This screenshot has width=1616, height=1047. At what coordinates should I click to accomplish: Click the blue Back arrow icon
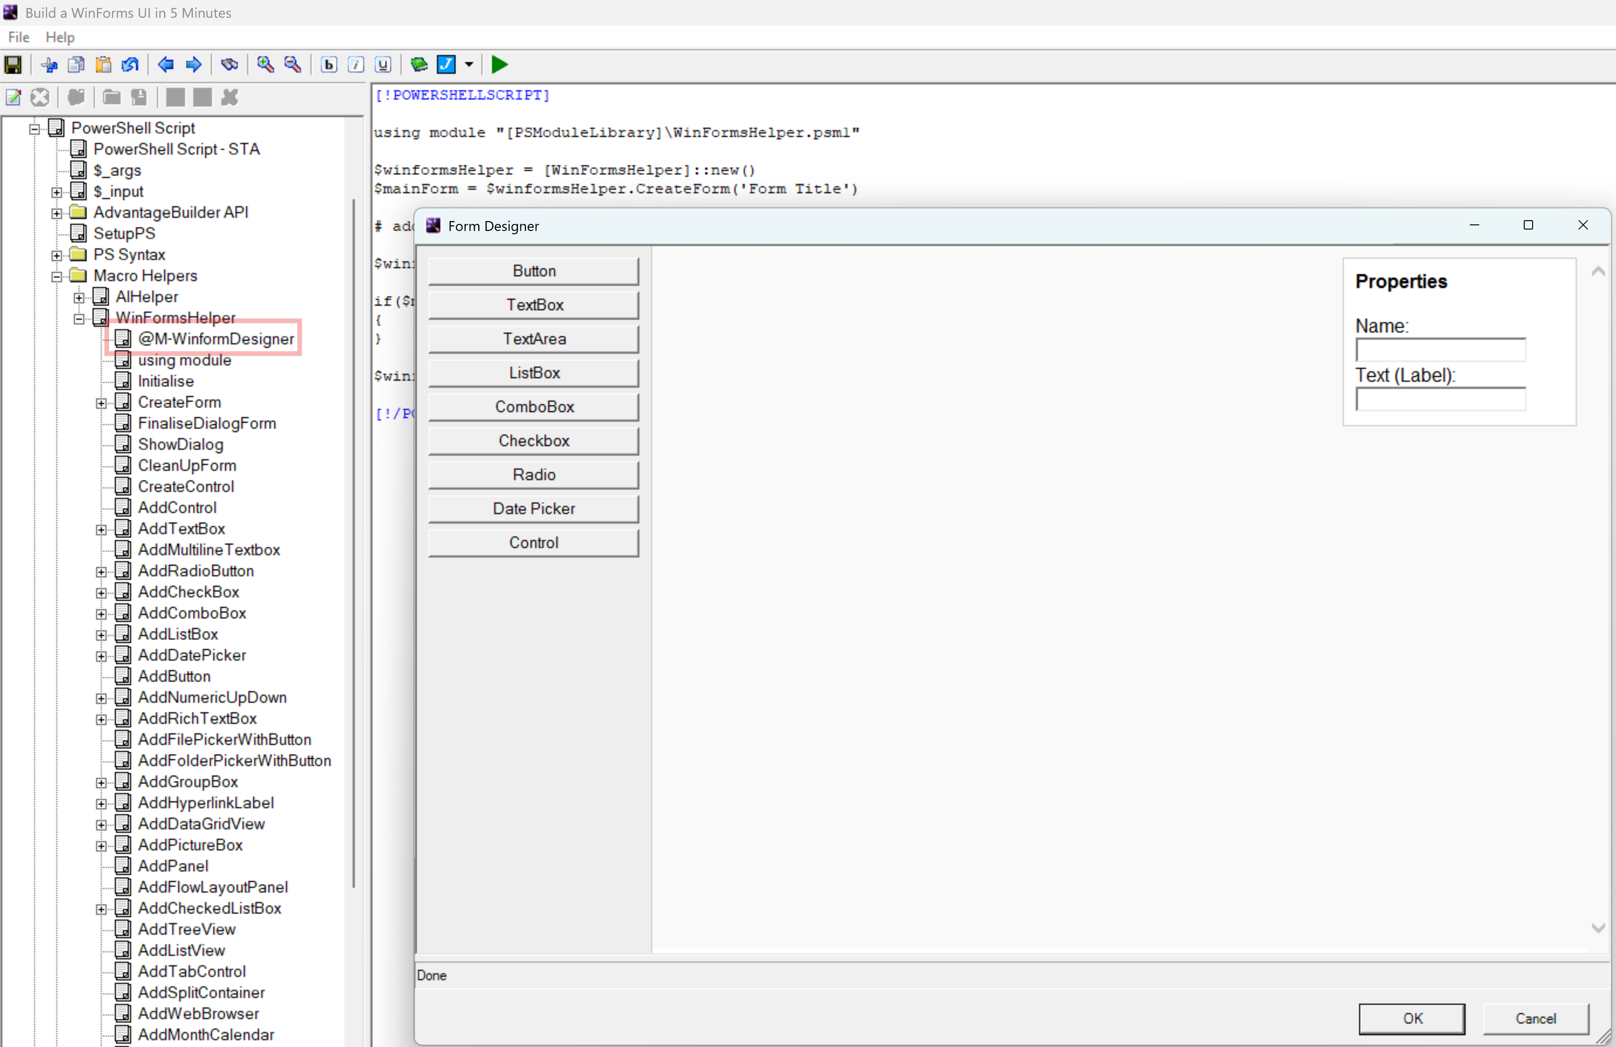tap(166, 65)
